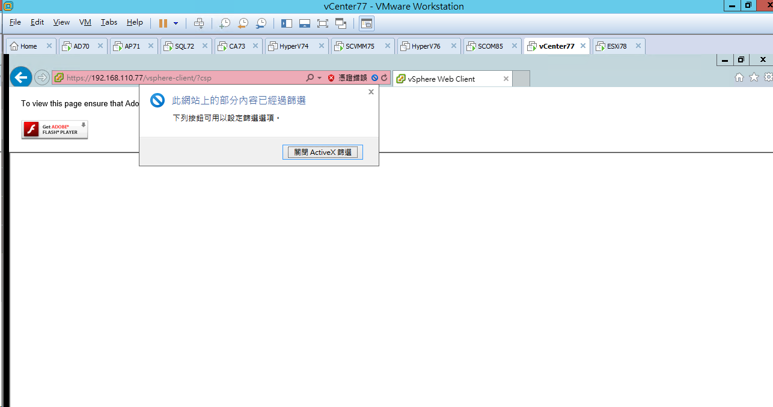Click the browser Home icon
The height and width of the screenshot is (407, 773).
739,77
